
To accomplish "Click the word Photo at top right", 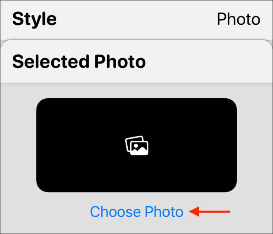I will [x=238, y=19].
